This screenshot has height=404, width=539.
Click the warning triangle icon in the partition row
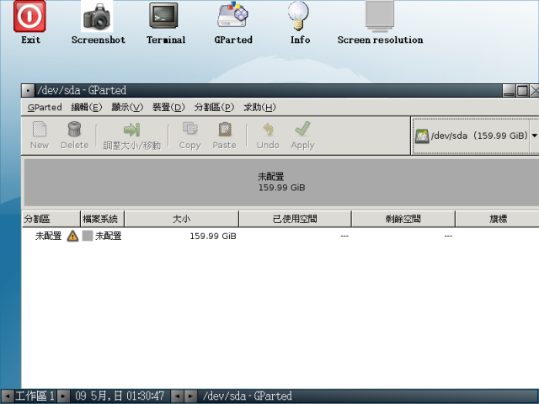(x=72, y=236)
